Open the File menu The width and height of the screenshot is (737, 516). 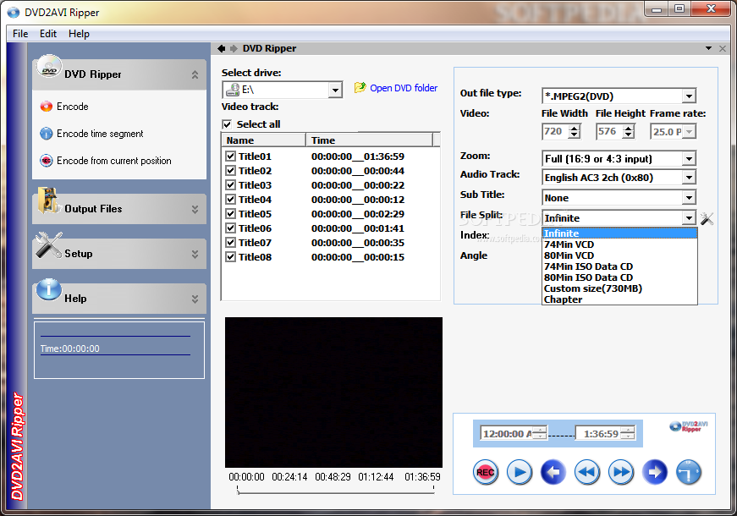20,34
